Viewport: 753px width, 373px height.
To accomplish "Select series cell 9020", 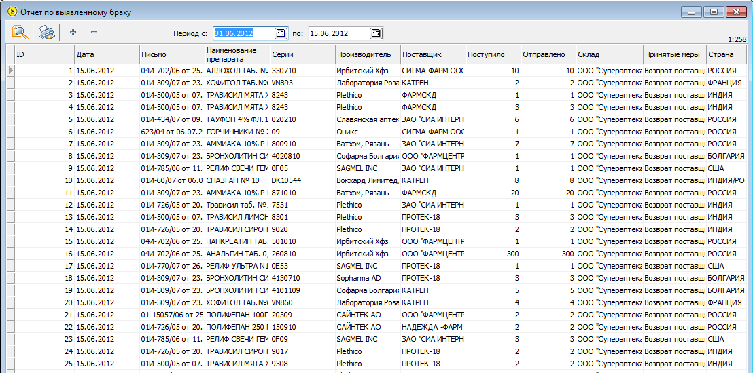I will coord(303,229).
